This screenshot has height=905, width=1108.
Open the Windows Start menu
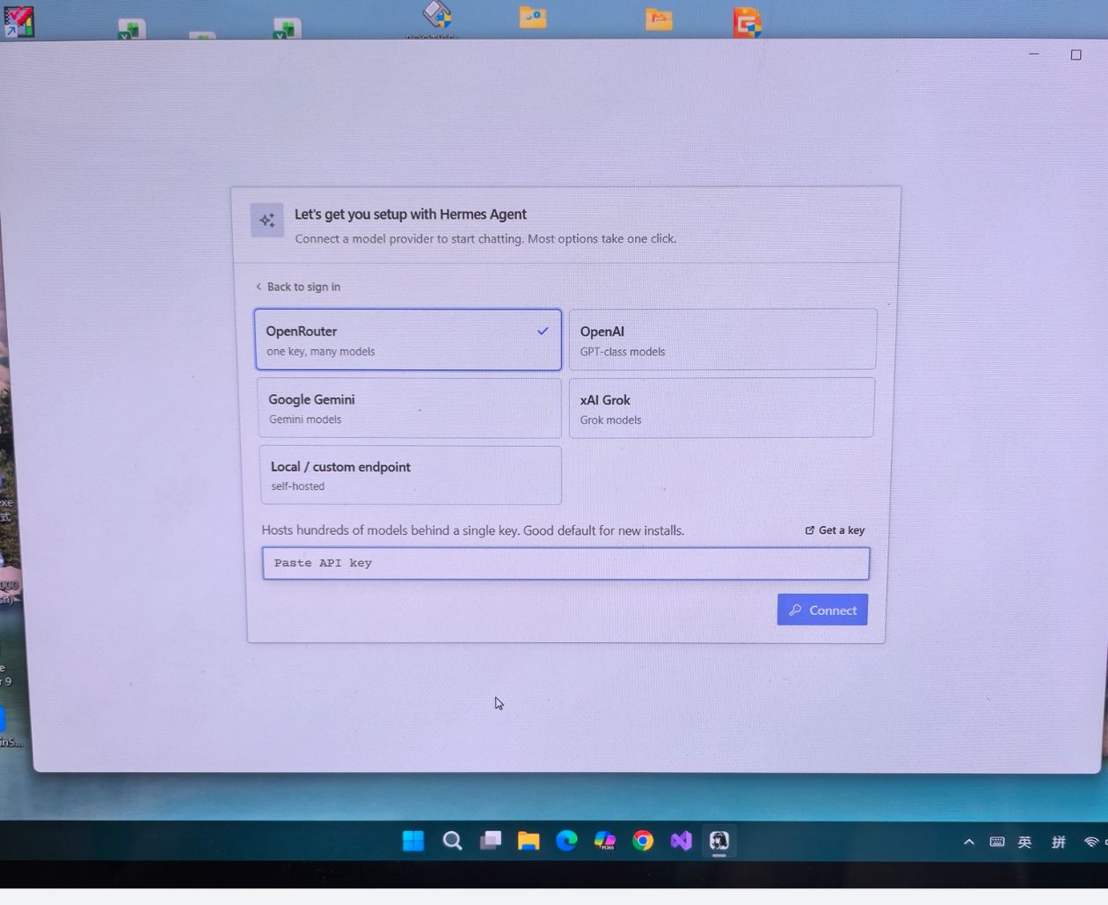(413, 841)
